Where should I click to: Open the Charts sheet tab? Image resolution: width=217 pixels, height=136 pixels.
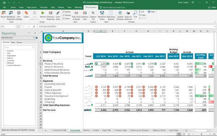click(x=96, y=130)
